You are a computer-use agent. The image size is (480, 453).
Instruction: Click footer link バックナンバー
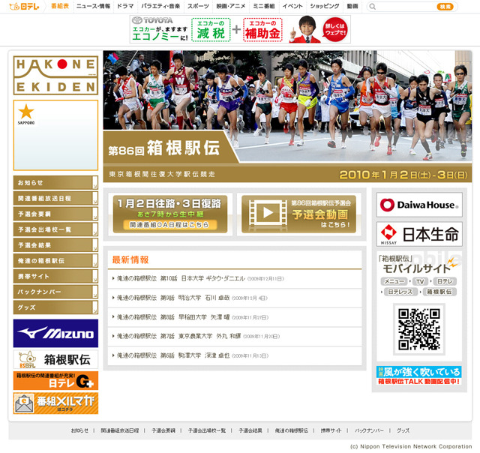coord(369,430)
